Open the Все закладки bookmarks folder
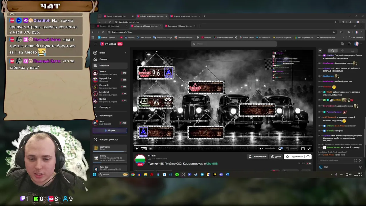 [x=356, y=37]
